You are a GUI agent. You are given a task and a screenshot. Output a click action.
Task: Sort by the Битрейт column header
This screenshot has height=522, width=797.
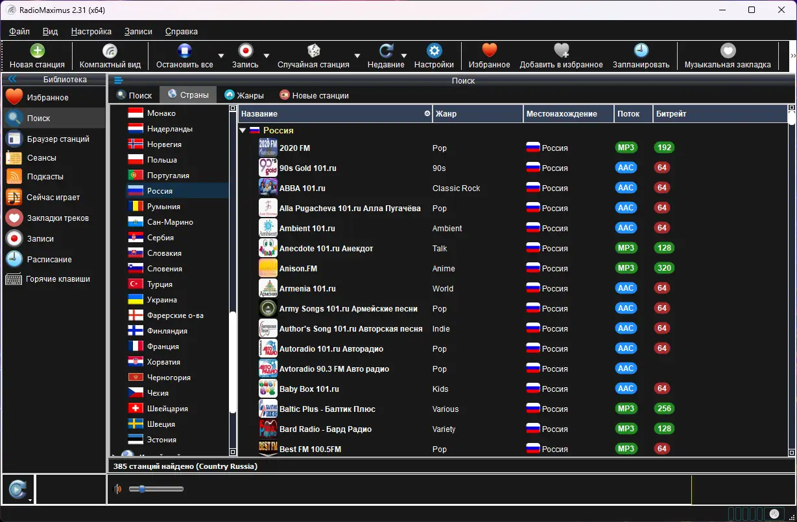[x=719, y=113]
